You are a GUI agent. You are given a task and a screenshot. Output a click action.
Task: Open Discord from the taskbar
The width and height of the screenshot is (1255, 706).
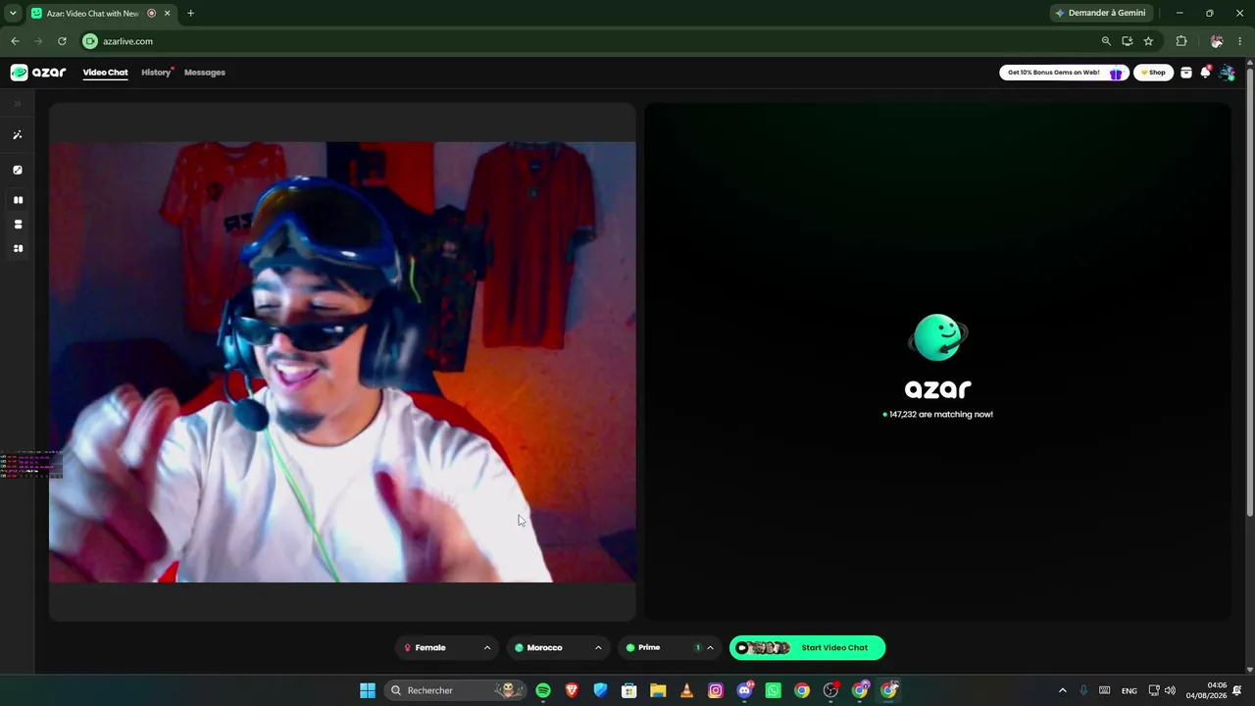(x=744, y=690)
